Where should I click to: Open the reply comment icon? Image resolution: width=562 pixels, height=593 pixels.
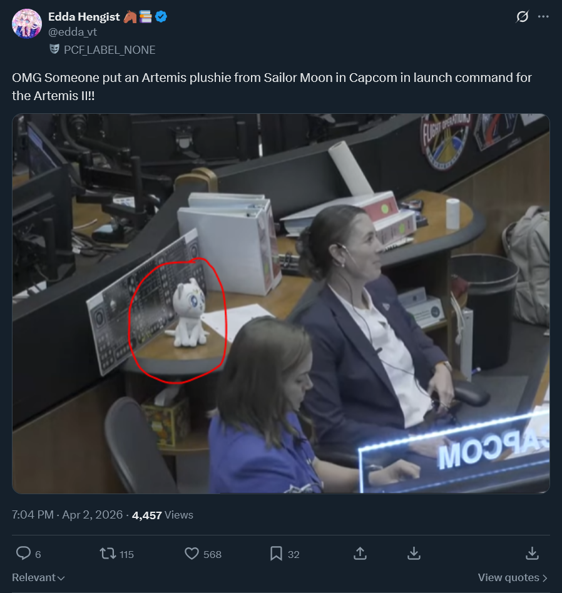23,554
